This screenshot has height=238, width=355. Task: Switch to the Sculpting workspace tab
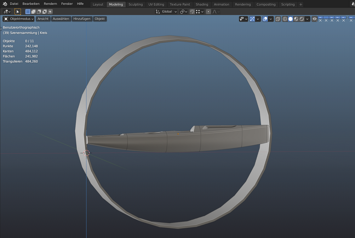tap(136, 4)
